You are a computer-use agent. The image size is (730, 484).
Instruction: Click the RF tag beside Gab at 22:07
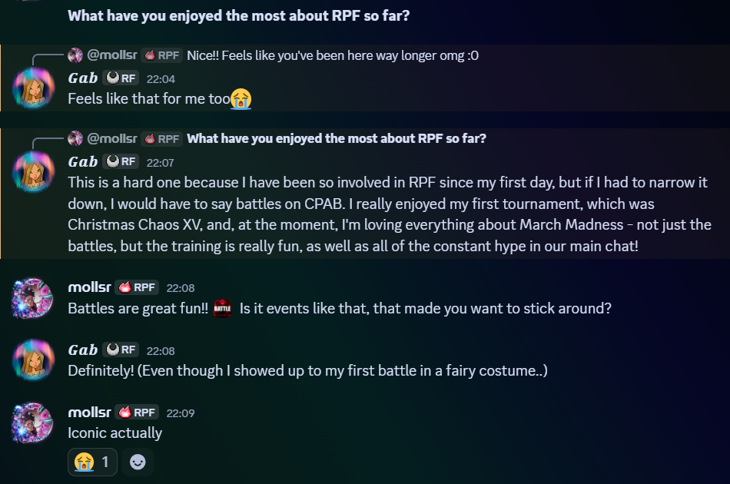click(x=121, y=161)
